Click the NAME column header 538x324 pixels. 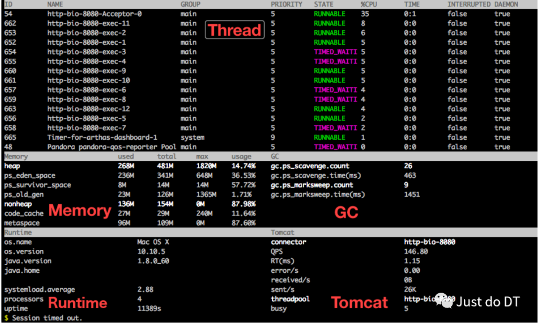click(55, 4)
